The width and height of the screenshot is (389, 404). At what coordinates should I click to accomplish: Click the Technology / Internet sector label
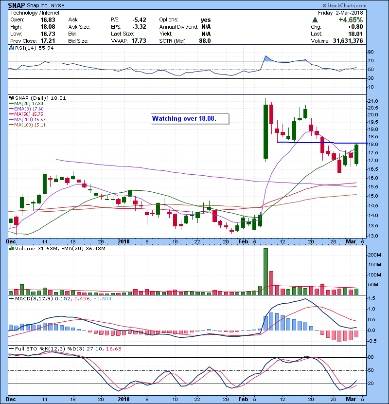pyautogui.click(x=35, y=13)
